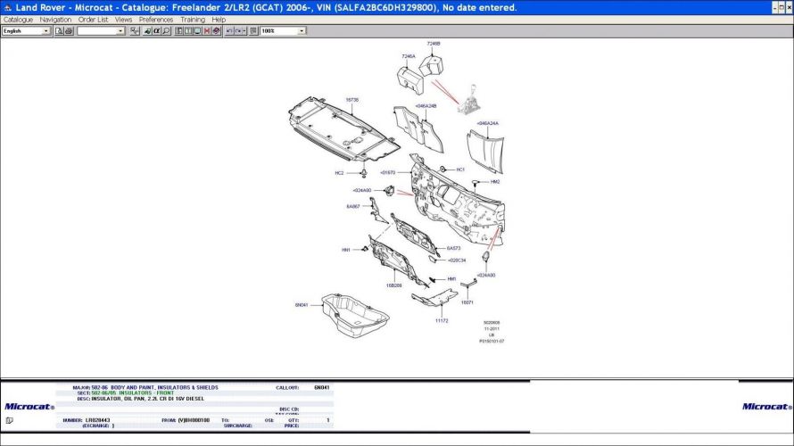Viewport: 794px width, 446px height.
Task: Expand the empty combo box after printer icon
Action: [120, 31]
